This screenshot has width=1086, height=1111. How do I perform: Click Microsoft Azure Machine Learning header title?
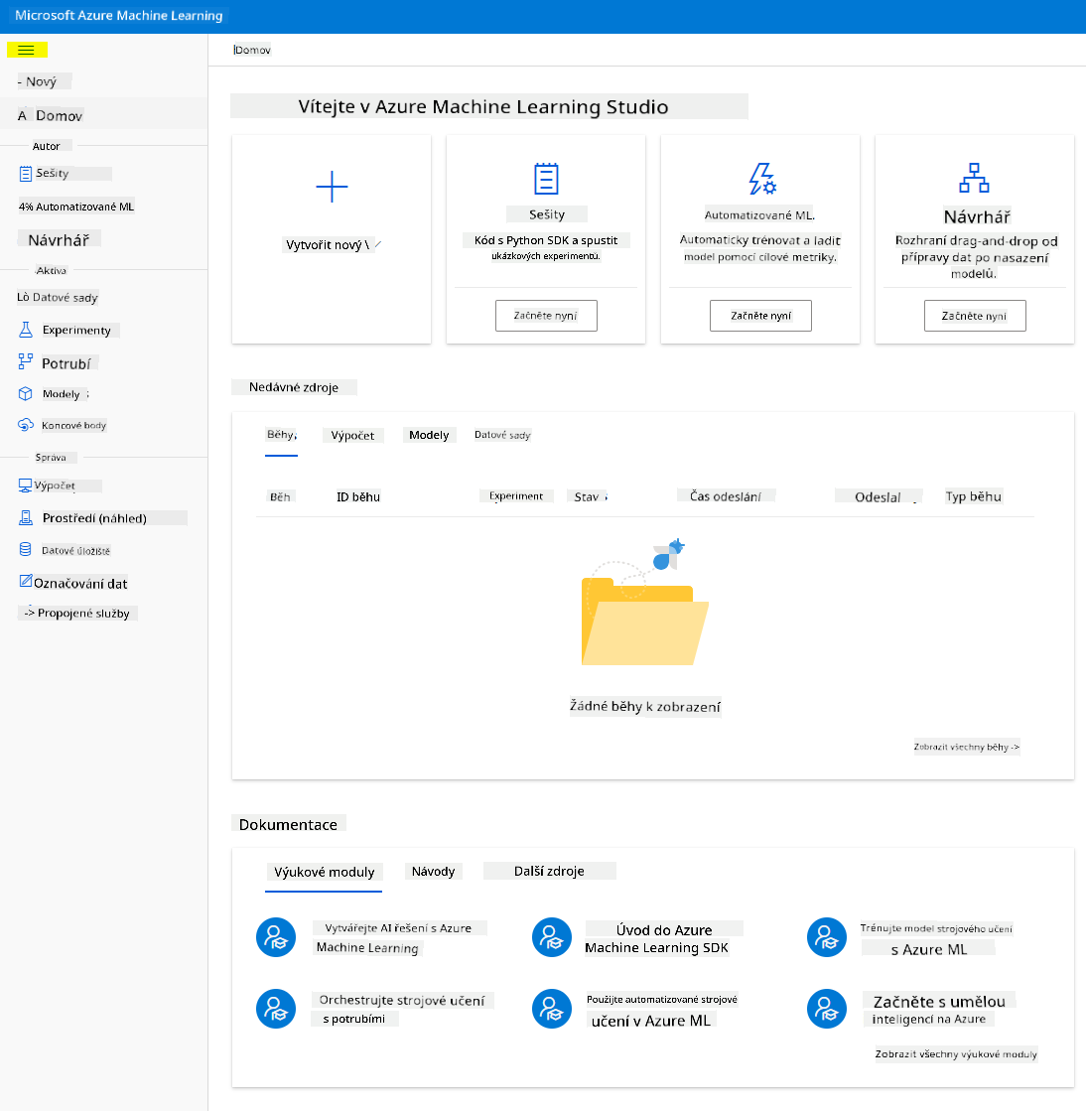click(x=119, y=16)
